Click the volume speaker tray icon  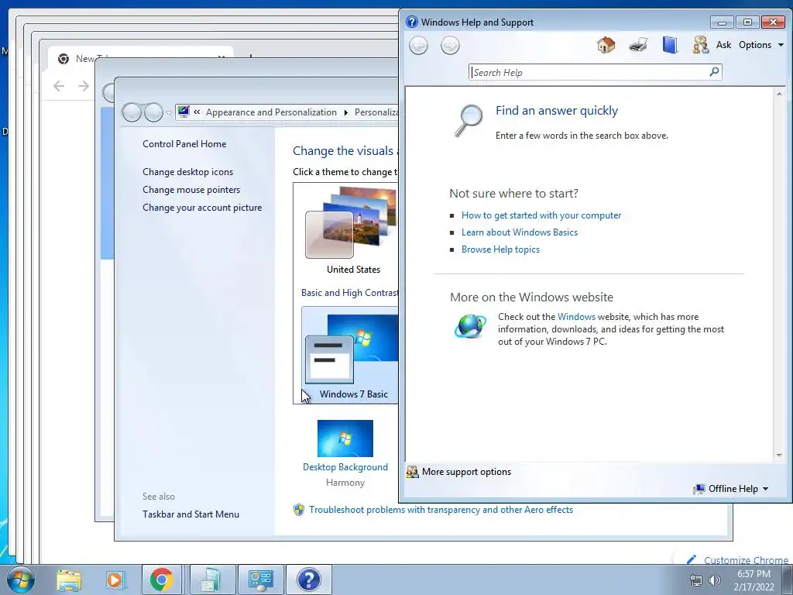click(x=715, y=580)
